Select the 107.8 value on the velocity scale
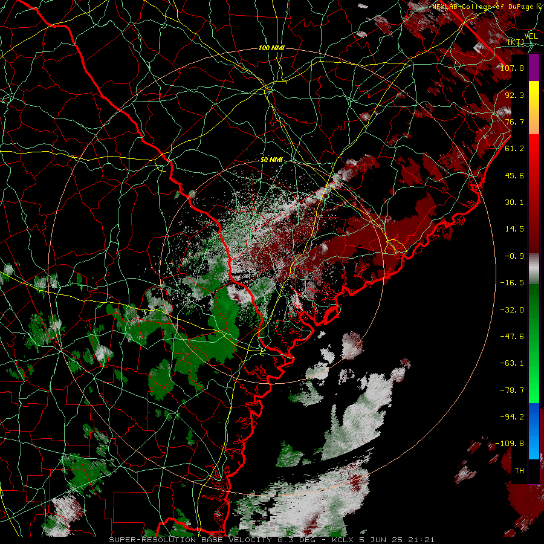 pos(512,68)
